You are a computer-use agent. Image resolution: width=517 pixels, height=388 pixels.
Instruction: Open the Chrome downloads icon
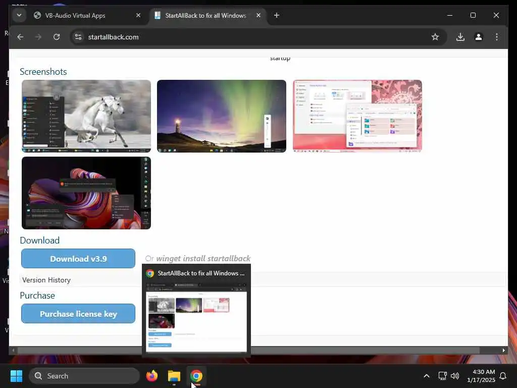click(460, 37)
